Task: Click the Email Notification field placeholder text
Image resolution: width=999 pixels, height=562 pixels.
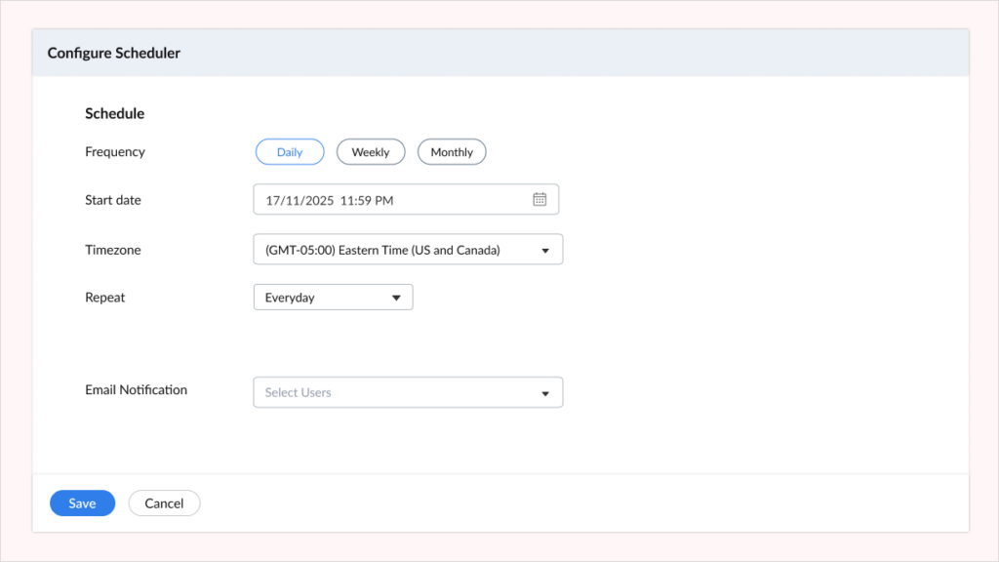Action: coord(297,392)
